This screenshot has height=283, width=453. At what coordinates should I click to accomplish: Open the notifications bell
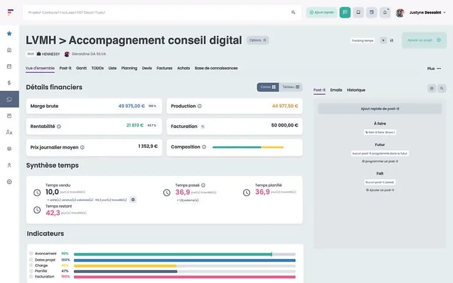pos(385,12)
